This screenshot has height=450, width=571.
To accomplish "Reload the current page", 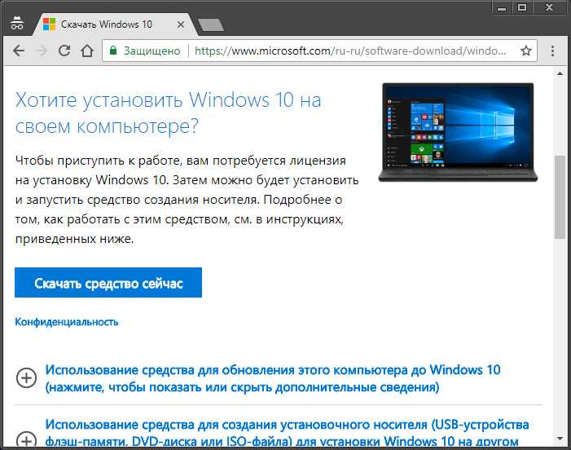I will [64, 51].
